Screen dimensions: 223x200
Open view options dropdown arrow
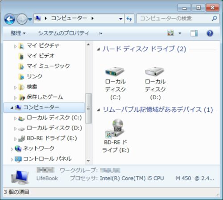point(180,33)
